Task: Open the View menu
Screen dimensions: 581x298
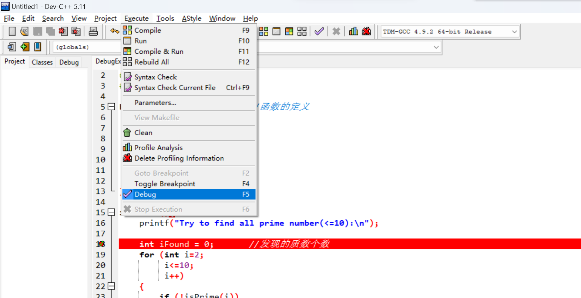Action: (x=79, y=18)
